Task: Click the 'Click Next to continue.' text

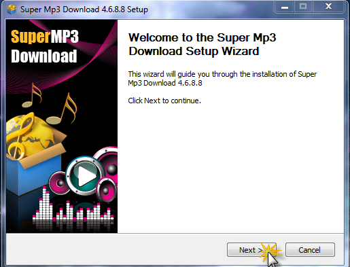Action: click(164, 101)
